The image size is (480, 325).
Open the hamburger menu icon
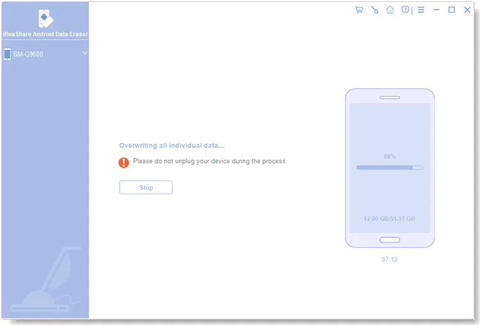pyautogui.click(x=421, y=10)
